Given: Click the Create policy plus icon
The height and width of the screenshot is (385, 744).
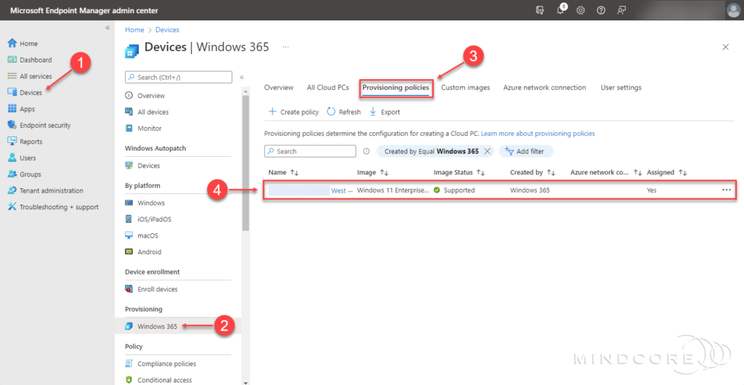Looking at the screenshot, I should point(272,112).
